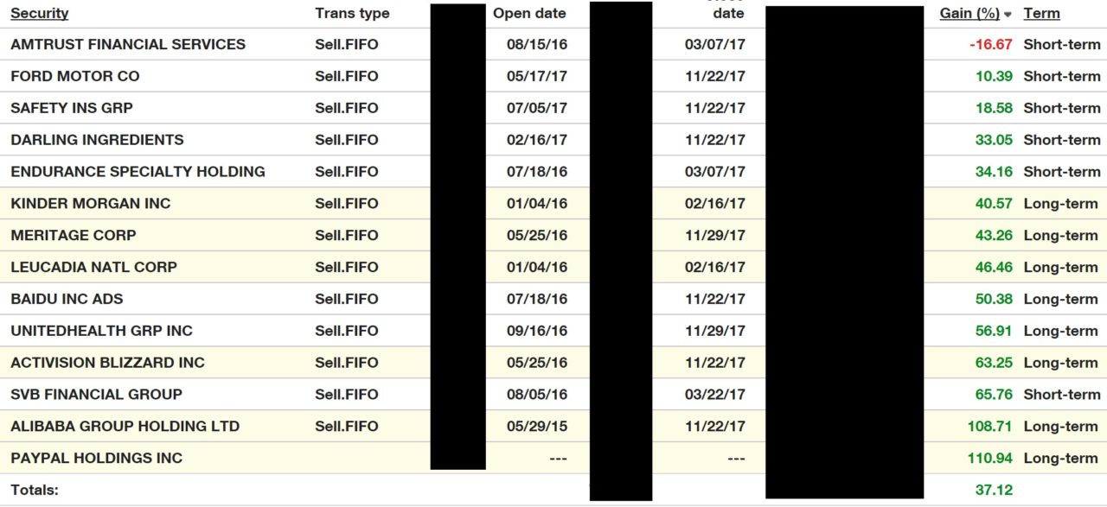Select the AMTRUST FINANCIAL SERVICES row name
The image size is (1107, 507).
128,45
